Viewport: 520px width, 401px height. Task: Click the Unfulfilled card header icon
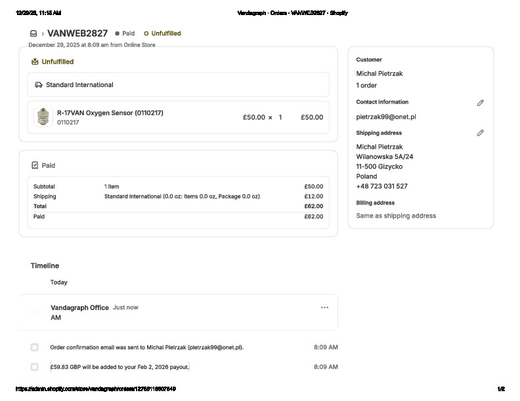tap(35, 62)
